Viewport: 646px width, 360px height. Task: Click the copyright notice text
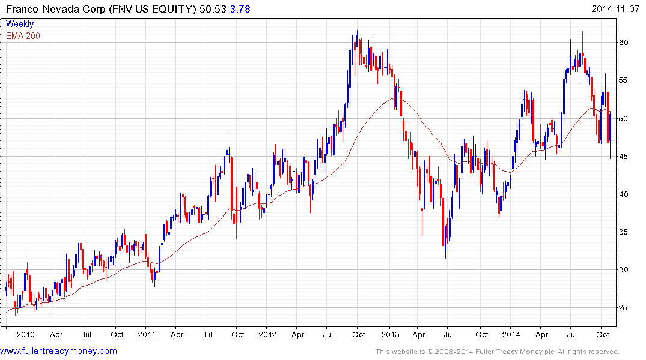coord(498,352)
